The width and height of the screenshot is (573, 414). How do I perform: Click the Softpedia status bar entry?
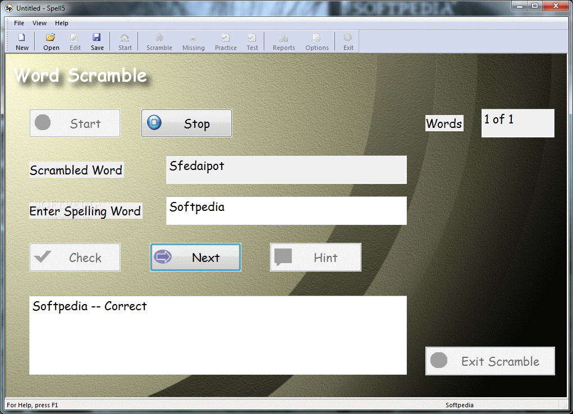click(x=459, y=405)
